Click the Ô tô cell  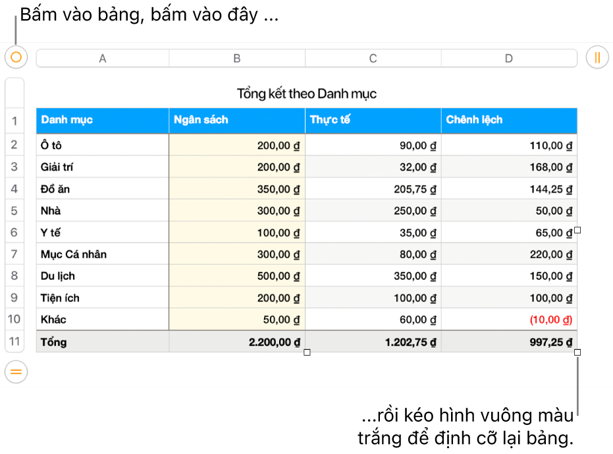103,145
